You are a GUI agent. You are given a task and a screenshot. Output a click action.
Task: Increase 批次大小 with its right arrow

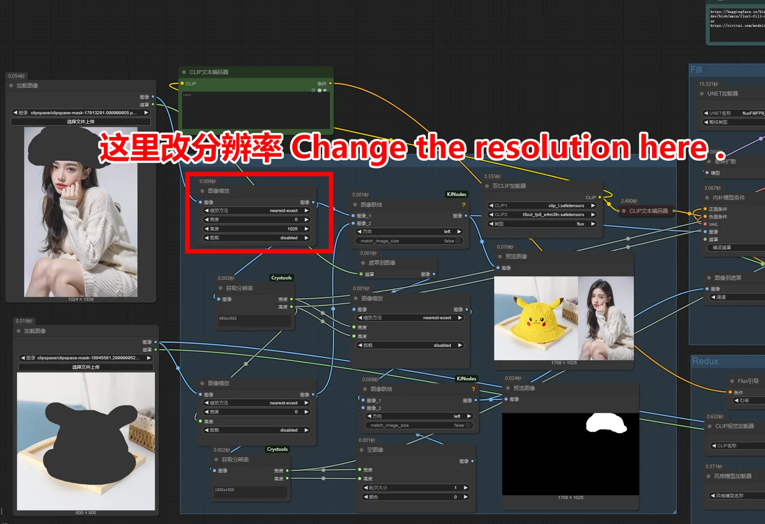(466, 488)
